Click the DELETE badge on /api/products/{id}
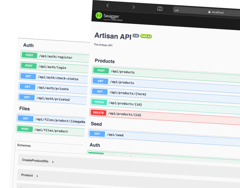Viewport: 240px width, 188px height. 98,113
